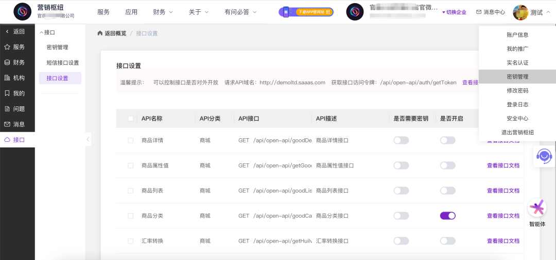Click the sidebar collapse arrow handle
The image size is (556, 260).
pyautogui.click(x=88, y=139)
